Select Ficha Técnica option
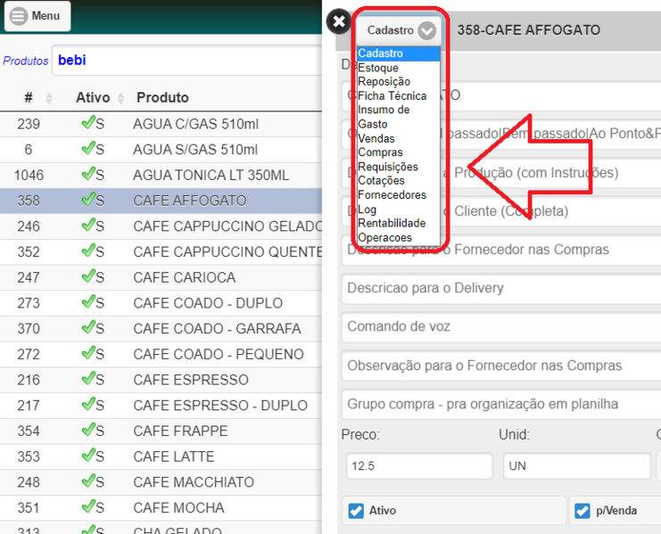This screenshot has height=534, width=661. point(399,96)
